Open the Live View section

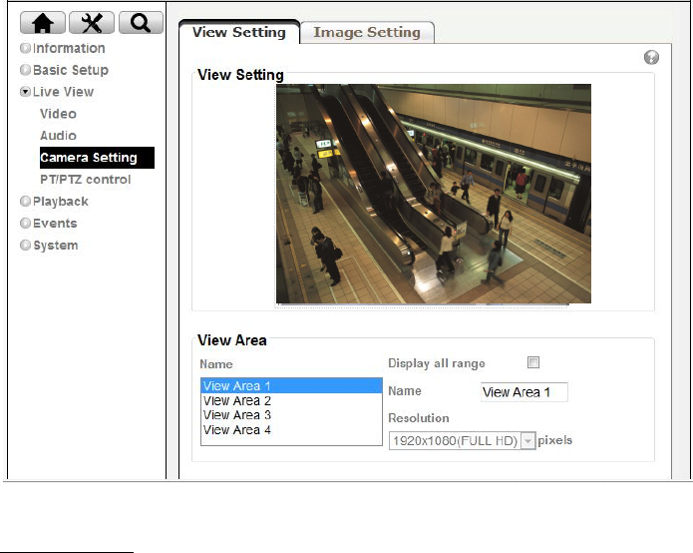63,92
